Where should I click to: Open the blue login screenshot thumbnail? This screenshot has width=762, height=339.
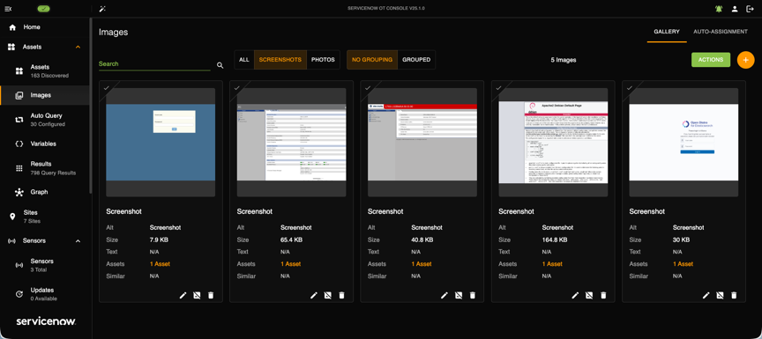click(x=161, y=142)
